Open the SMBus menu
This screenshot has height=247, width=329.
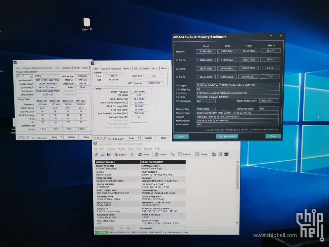click(122, 149)
